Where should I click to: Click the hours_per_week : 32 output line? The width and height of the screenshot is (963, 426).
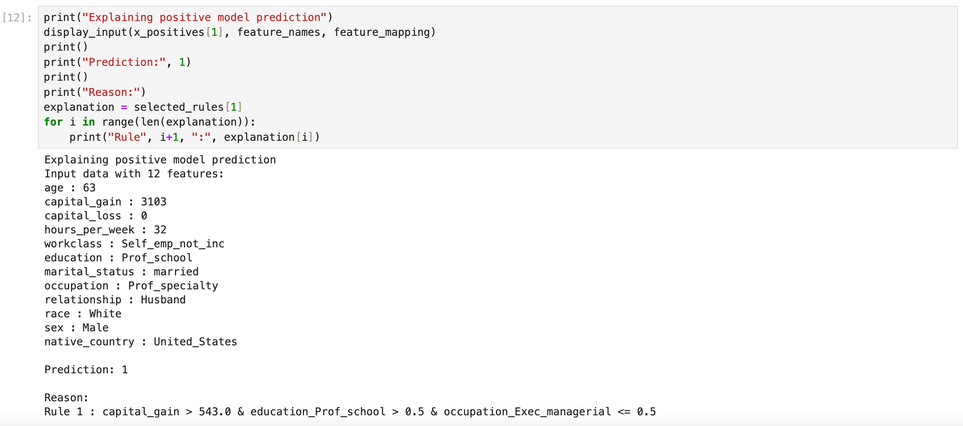coord(105,230)
